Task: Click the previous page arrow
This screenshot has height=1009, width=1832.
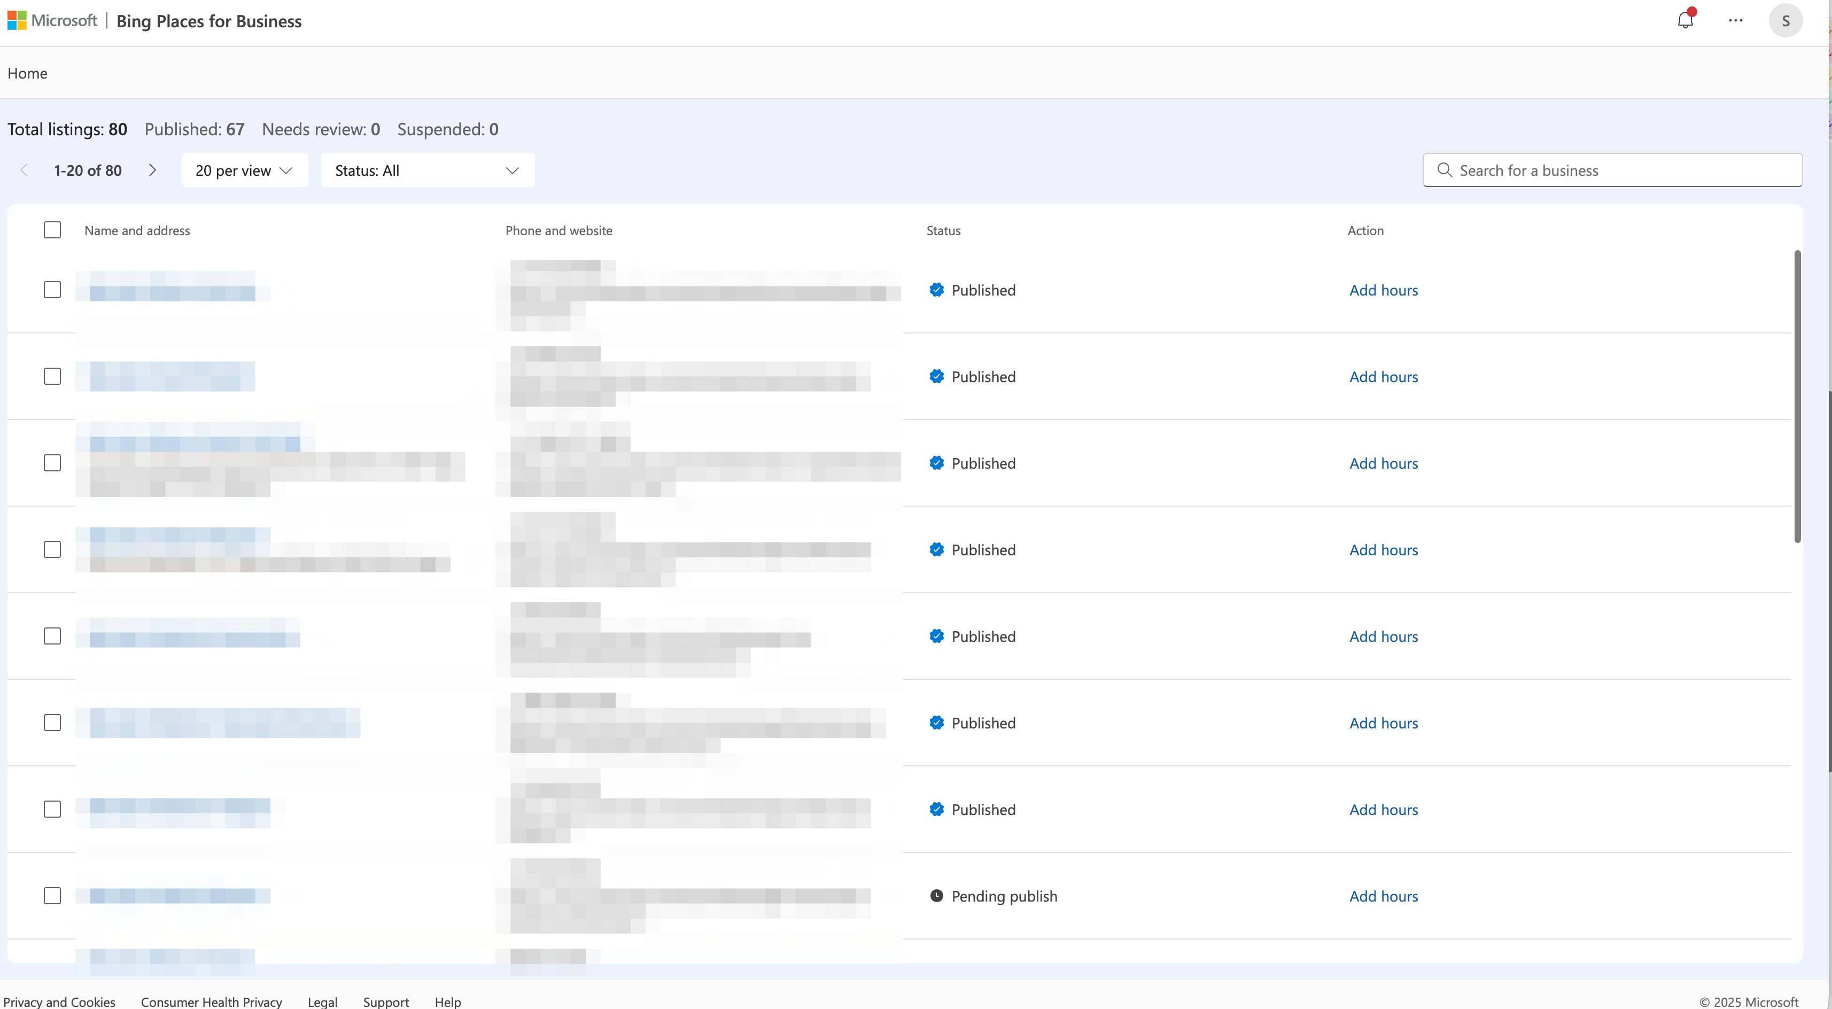Action: point(24,170)
